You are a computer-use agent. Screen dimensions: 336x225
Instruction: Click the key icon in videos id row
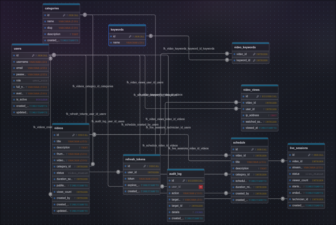click(73, 135)
